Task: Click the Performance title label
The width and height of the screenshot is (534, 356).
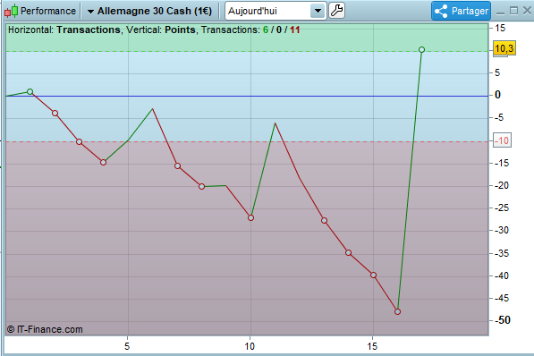Action: (x=48, y=11)
